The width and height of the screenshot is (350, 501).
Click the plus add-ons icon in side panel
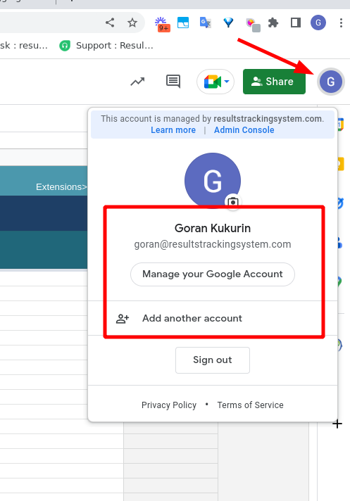coord(337,424)
